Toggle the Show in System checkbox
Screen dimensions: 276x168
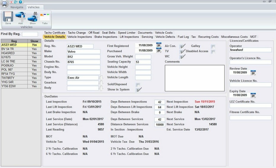pos(139,90)
